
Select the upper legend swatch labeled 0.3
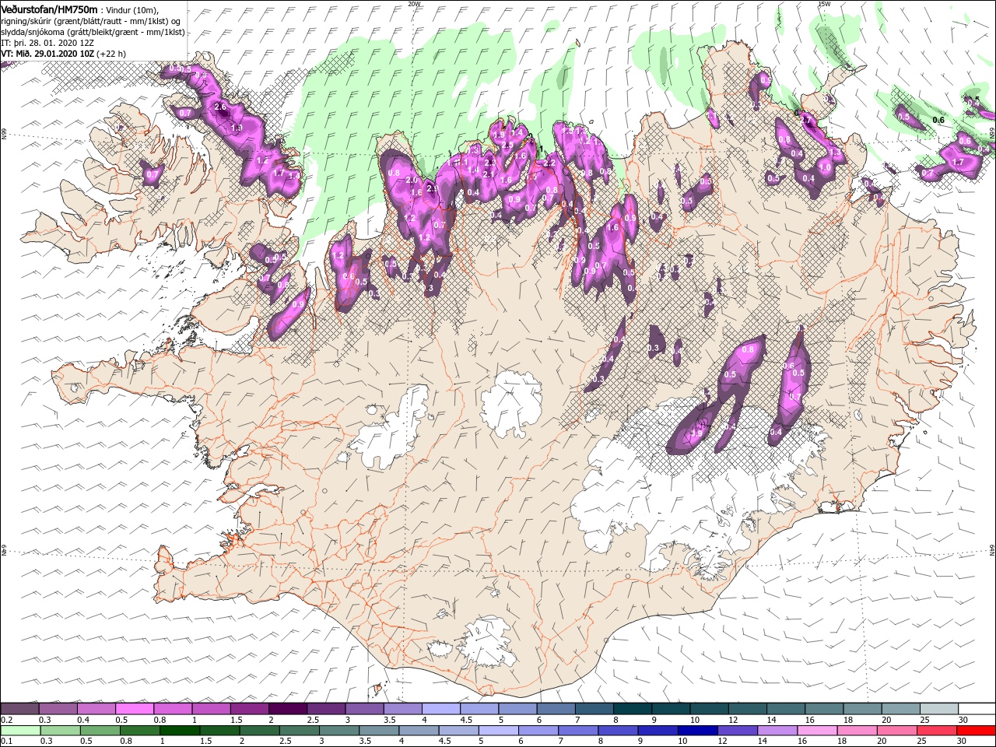[58, 709]
